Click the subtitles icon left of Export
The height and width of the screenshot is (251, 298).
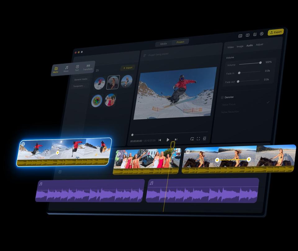coord(240,36)
